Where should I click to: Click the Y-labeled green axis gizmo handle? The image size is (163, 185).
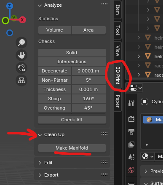(x=14, y=18)
